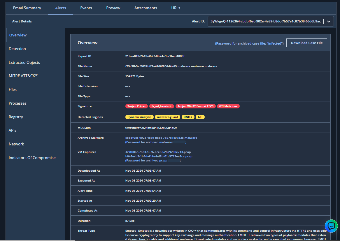340x241 pixels.
Task: Switch to the URLs tab
Action: (176, 8)
